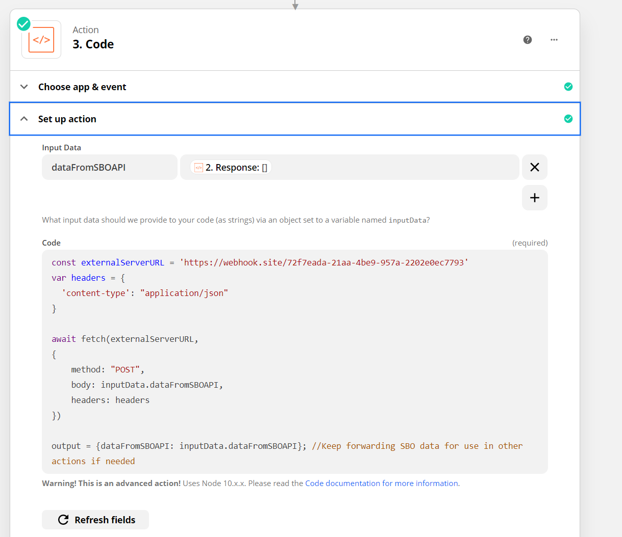Click green check on Choose app & event

coord(568,87)
